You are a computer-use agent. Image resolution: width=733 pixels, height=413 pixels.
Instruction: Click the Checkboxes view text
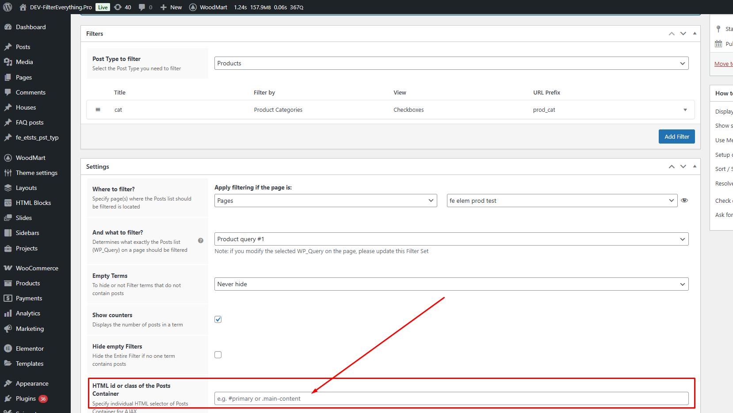[408, 110]
